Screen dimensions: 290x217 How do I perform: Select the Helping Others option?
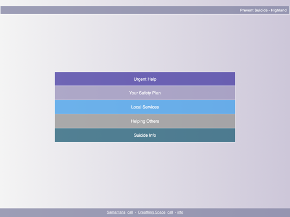point(145,121)
